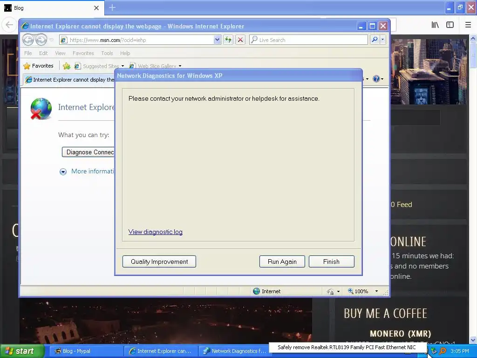Screen dimensions: 477x358
Task: Click the Internet Explorer title bar logo
Action: pos(25,26)
